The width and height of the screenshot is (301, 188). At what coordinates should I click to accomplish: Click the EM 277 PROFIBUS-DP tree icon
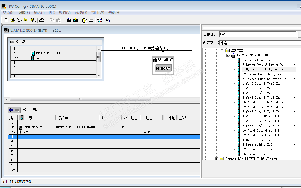click(x=233, y=55)
